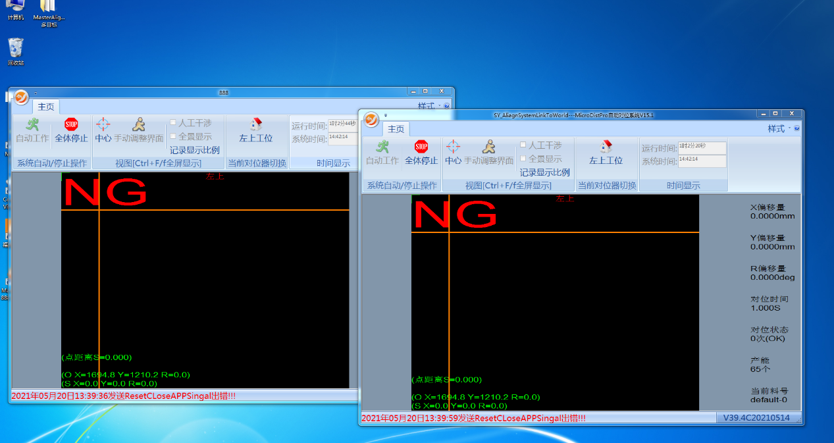Click 运行时间 field in front window
The image size is (834, 443).
[702, 147]
